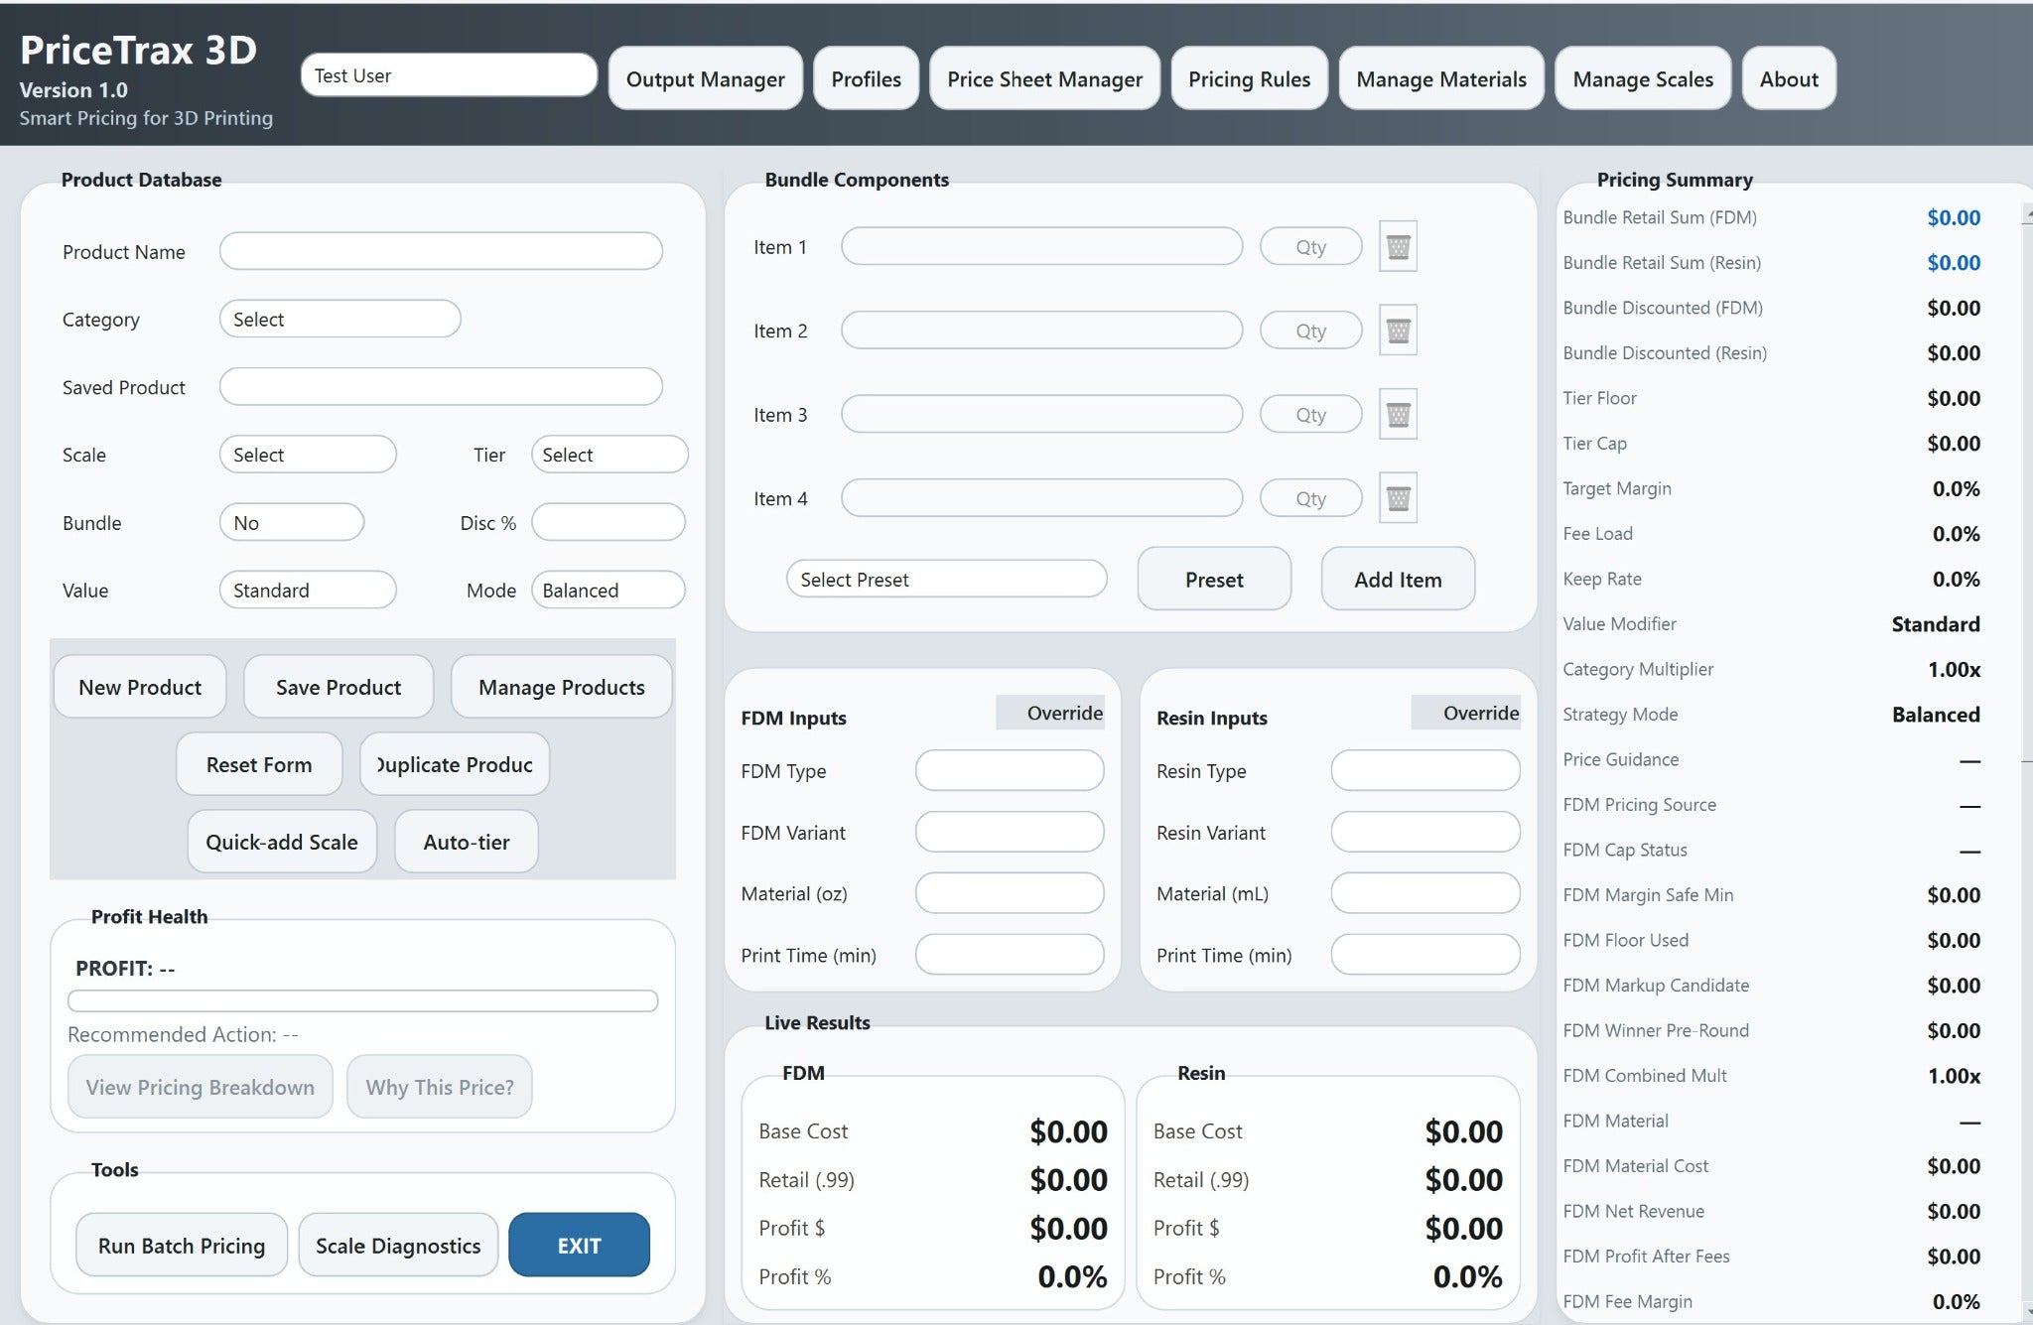Image resolution: width=2033 pixels, height=1325 pixels.
Task: Remove Item 4 from the bundle components
Action: (1398, 497)
